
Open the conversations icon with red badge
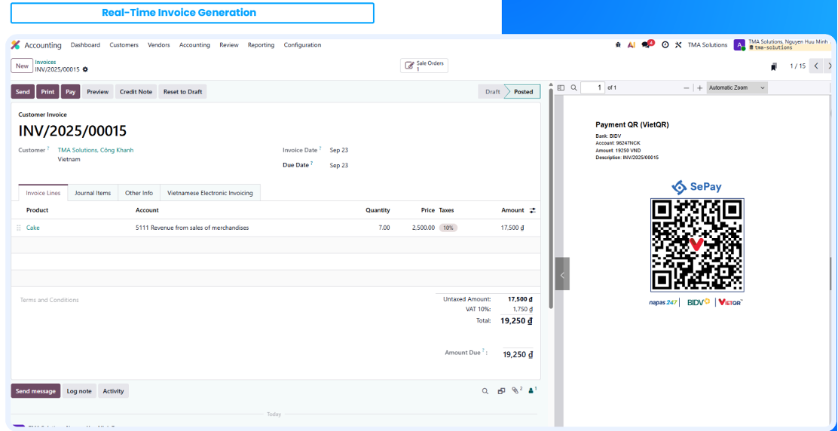coord(647,44)
